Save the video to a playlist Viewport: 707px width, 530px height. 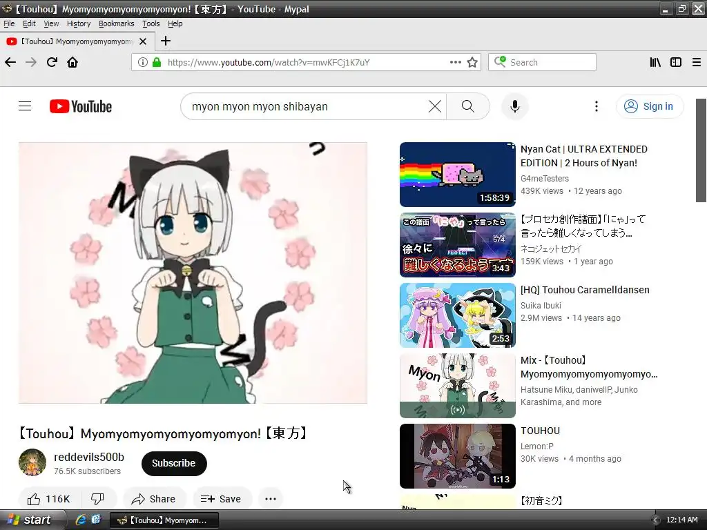[222, 498]
